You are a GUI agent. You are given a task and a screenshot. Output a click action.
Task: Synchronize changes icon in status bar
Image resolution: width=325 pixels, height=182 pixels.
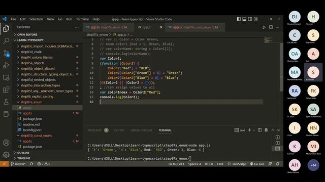coord(31,164)
